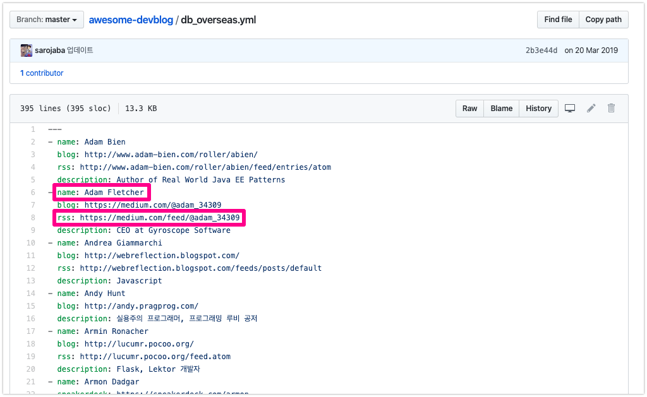Click the 1 contributor link
This screenshot has height=397, width=647.
(x=42, y=73)
